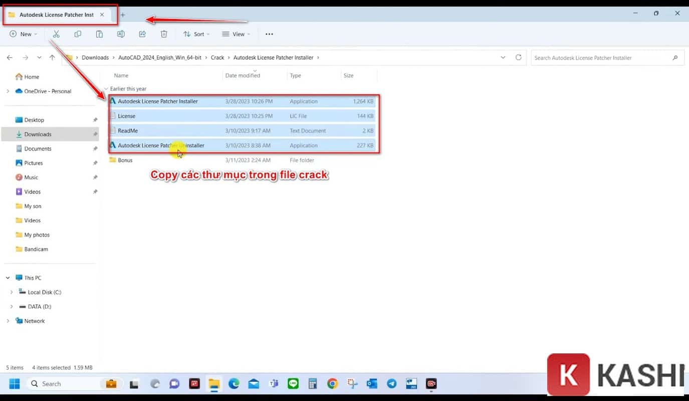The height and width of the screenshot is (401, 689).
Task: Open Microsoft Teams from the taskbar
Action: [x=274, y=383]
